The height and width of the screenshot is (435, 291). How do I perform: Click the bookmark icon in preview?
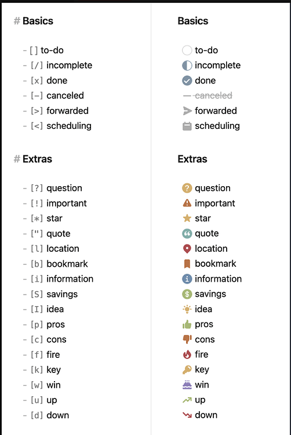click(187, 264)
